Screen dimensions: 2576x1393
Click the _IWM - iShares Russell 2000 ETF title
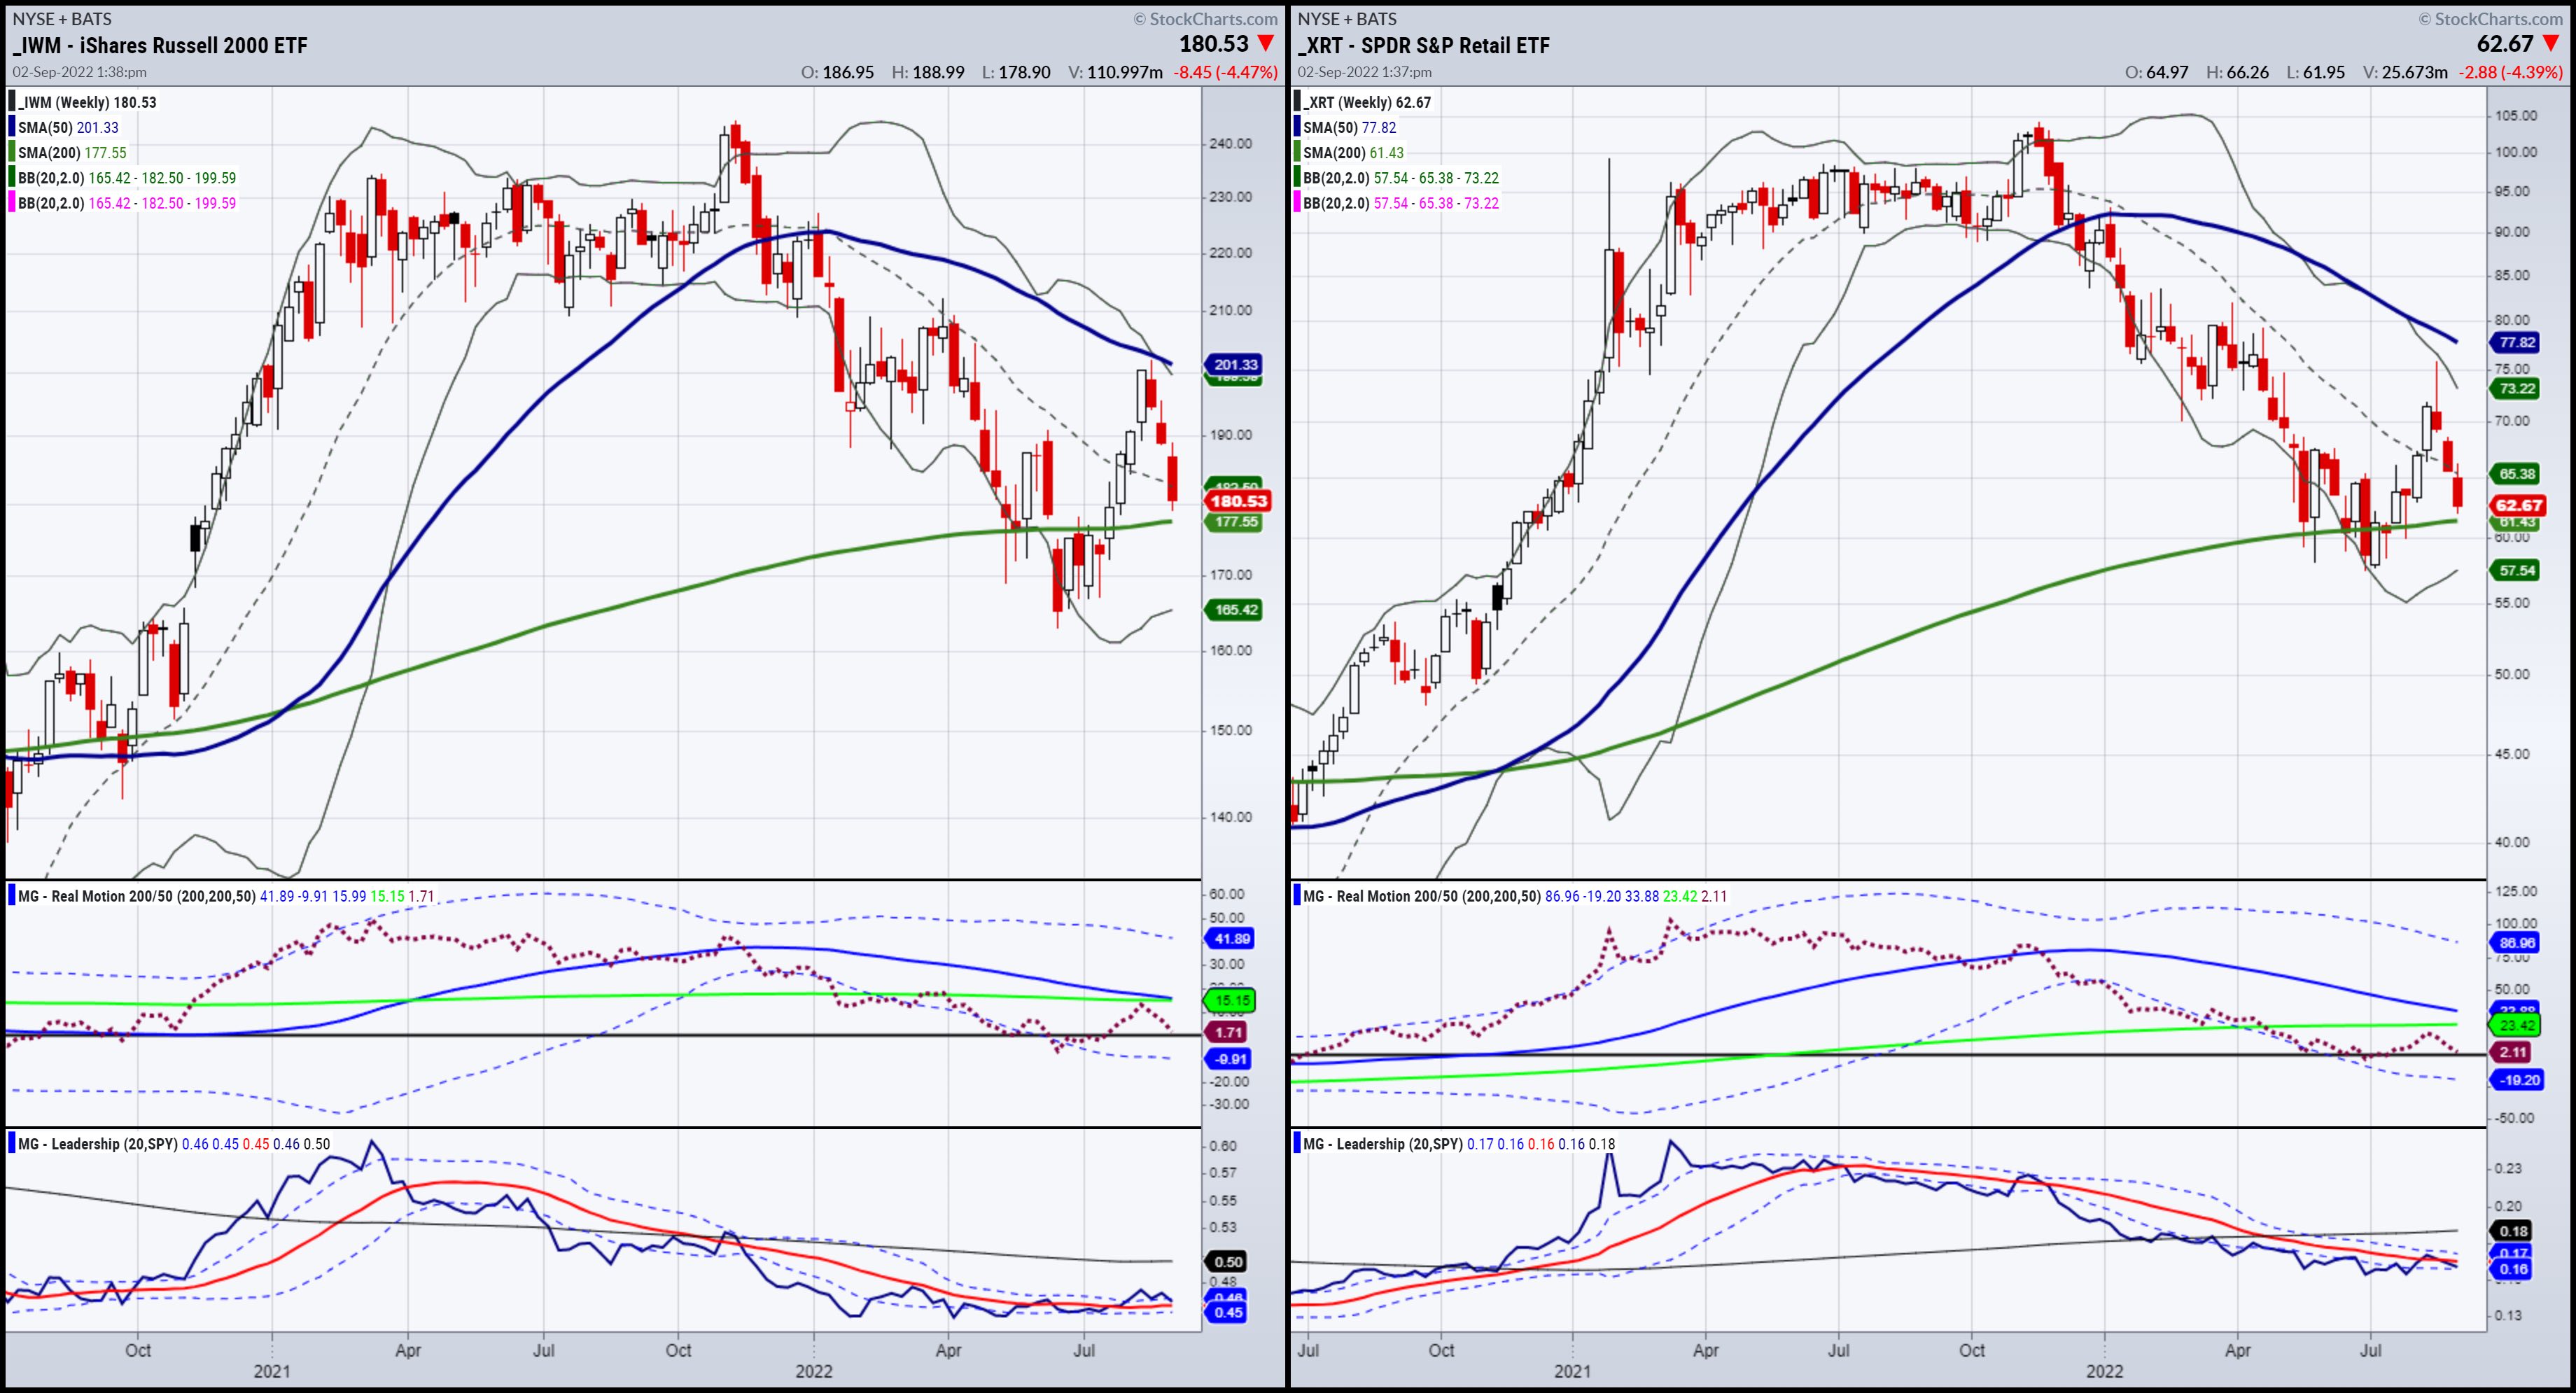pyautogui.click(x=160, y=45)
